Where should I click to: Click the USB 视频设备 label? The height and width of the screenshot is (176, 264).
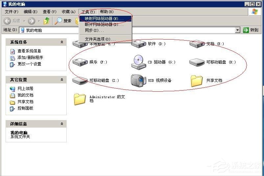(x=160, y=80)
